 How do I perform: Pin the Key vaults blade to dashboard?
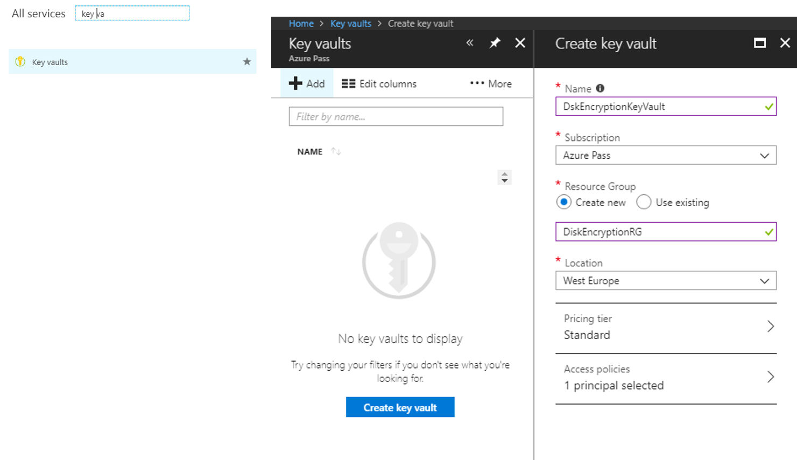coord(495,43)
